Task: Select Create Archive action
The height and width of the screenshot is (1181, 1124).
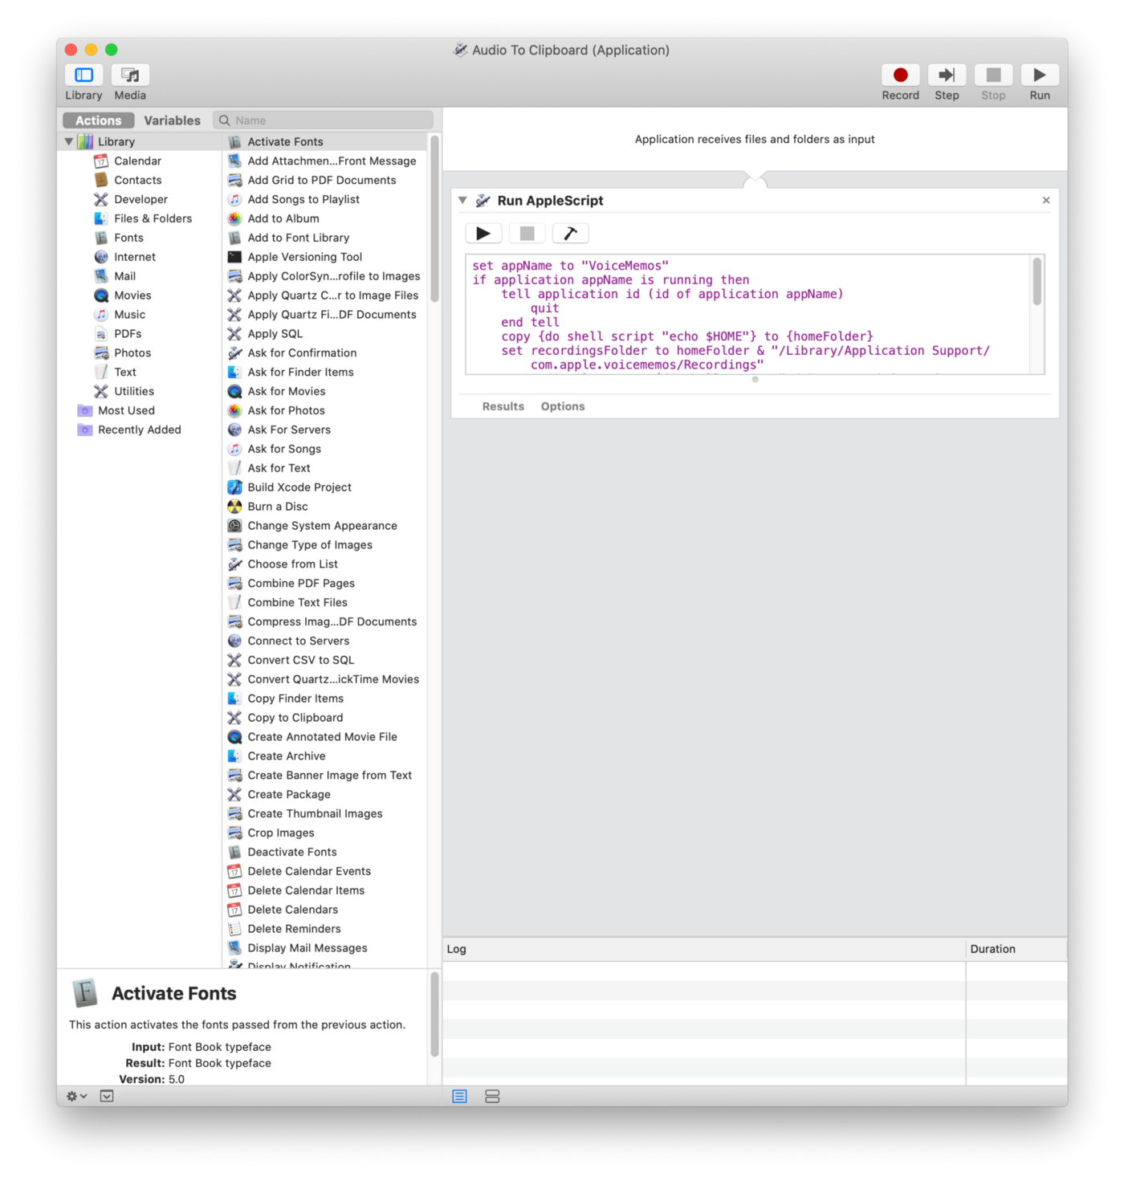Action: pos(324,756)
